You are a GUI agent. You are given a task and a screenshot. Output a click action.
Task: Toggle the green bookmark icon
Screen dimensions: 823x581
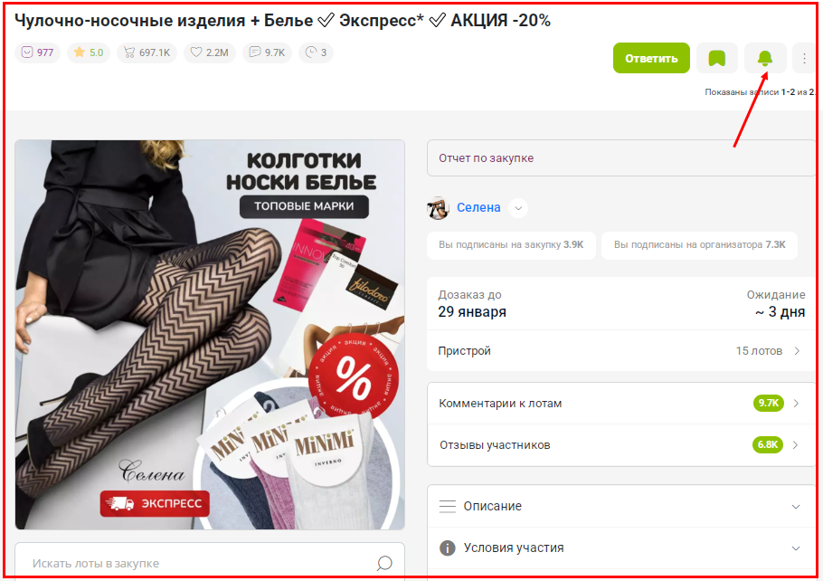click(x=716, y=58)
